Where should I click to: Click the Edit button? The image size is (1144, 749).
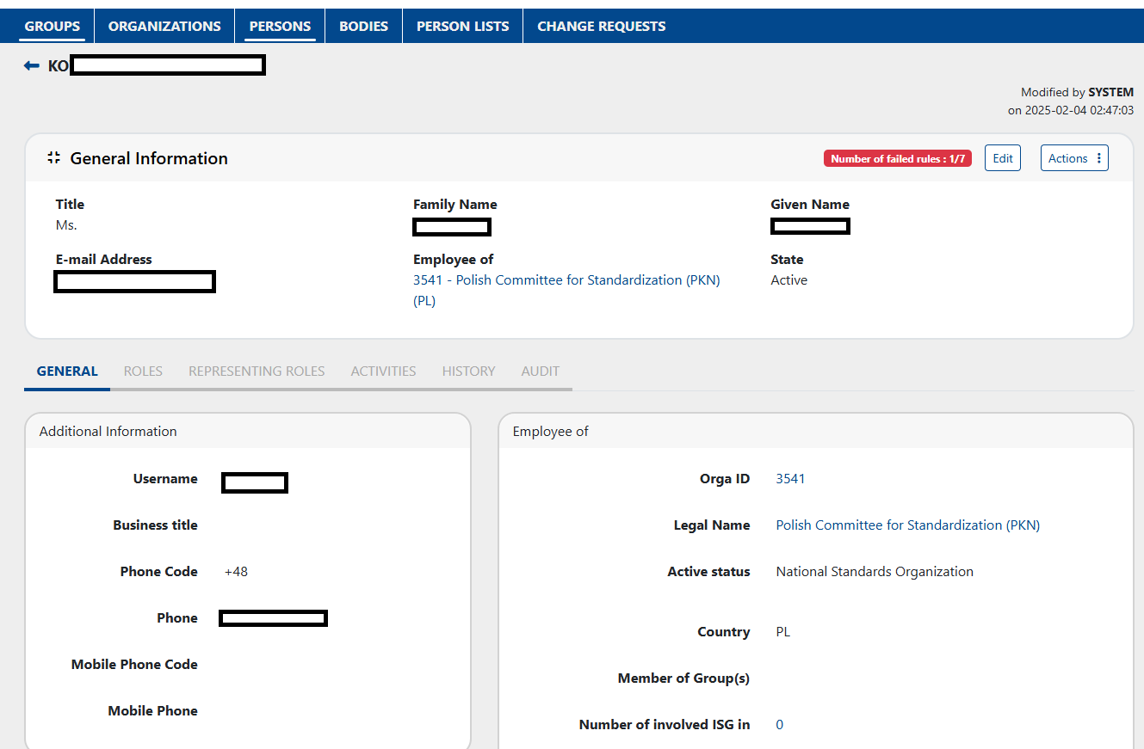tap(1002, 158)
